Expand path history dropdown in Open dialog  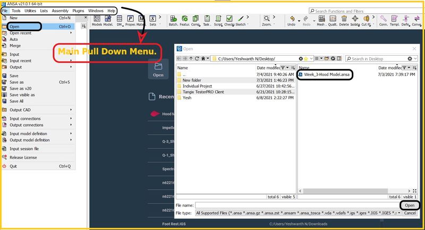coord(311,59)
